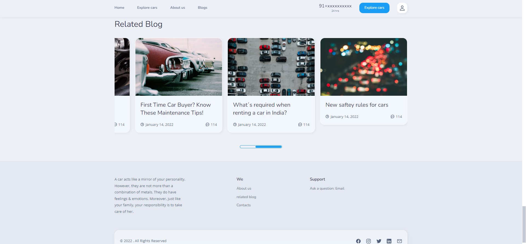Click the Support footer heading
Image resolution: width=526 pixels, height=244 pixels.
pos(317,179)
